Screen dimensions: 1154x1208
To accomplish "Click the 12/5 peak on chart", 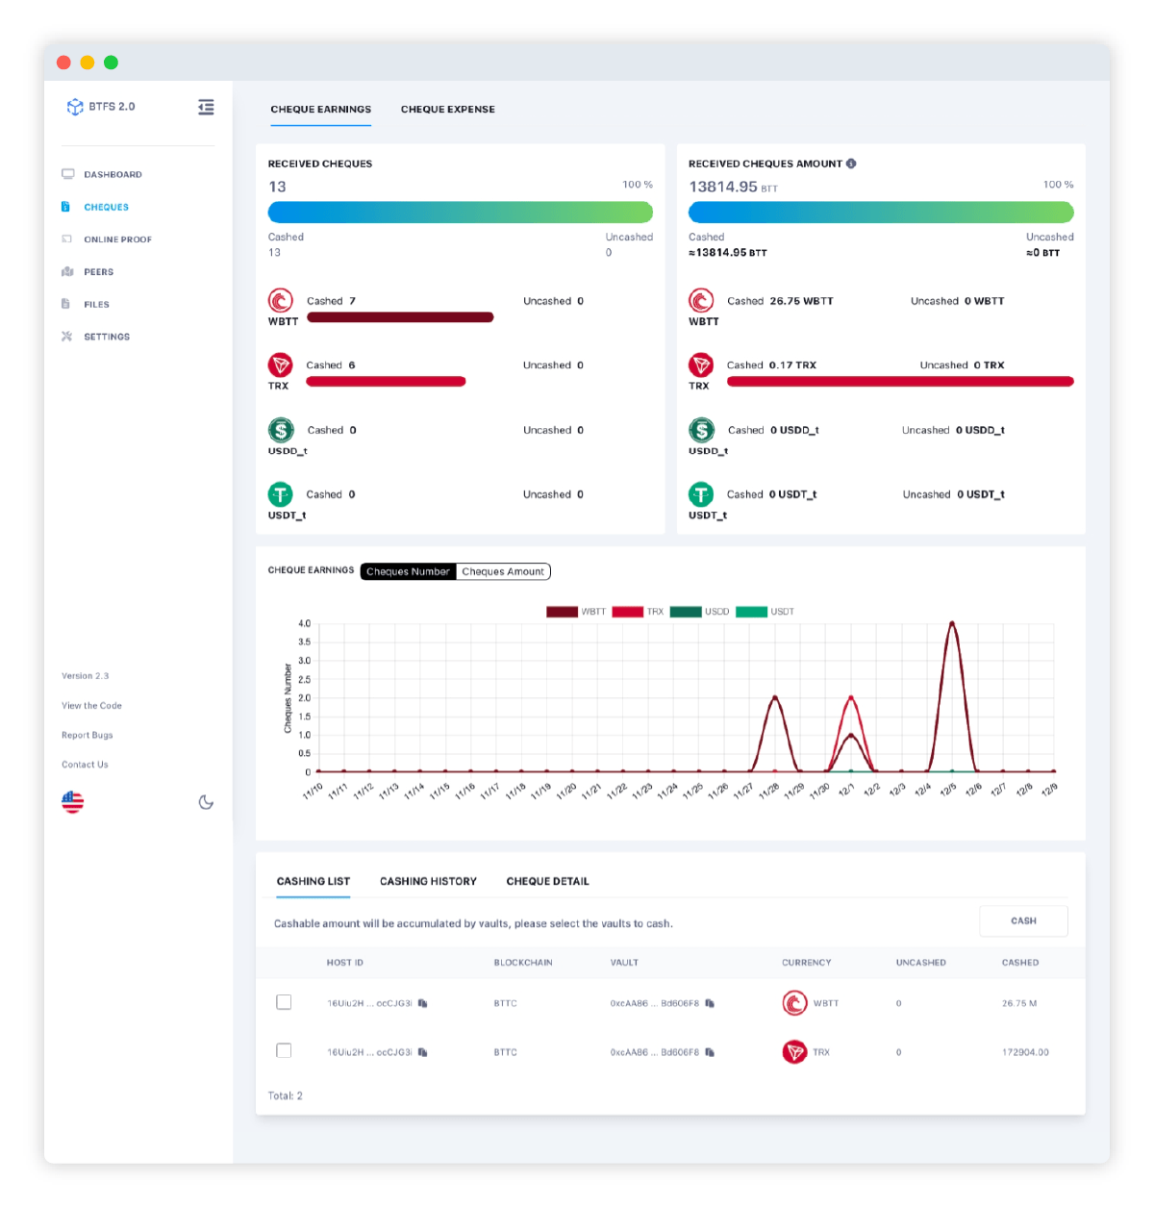I will click(x=952, y=623).
